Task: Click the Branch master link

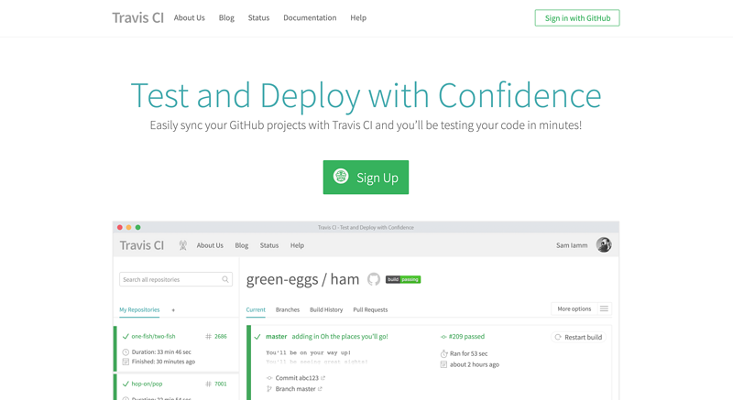Action: 295,389
